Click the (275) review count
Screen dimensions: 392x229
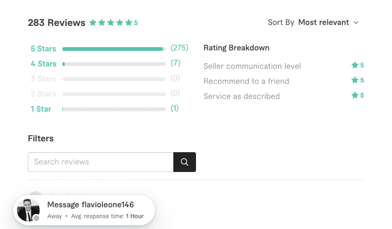[x=179, y=48]
